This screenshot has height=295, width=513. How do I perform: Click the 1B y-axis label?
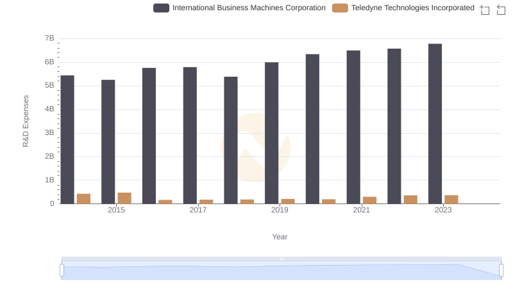pos(49,180)
